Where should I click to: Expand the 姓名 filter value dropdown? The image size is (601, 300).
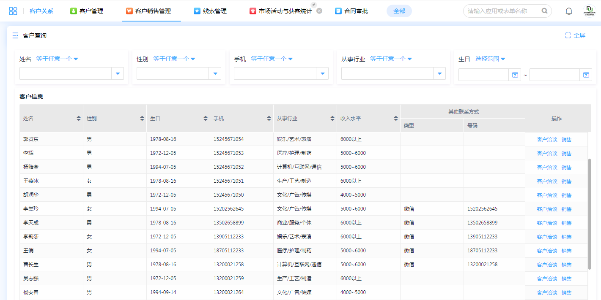coord(117,74)
